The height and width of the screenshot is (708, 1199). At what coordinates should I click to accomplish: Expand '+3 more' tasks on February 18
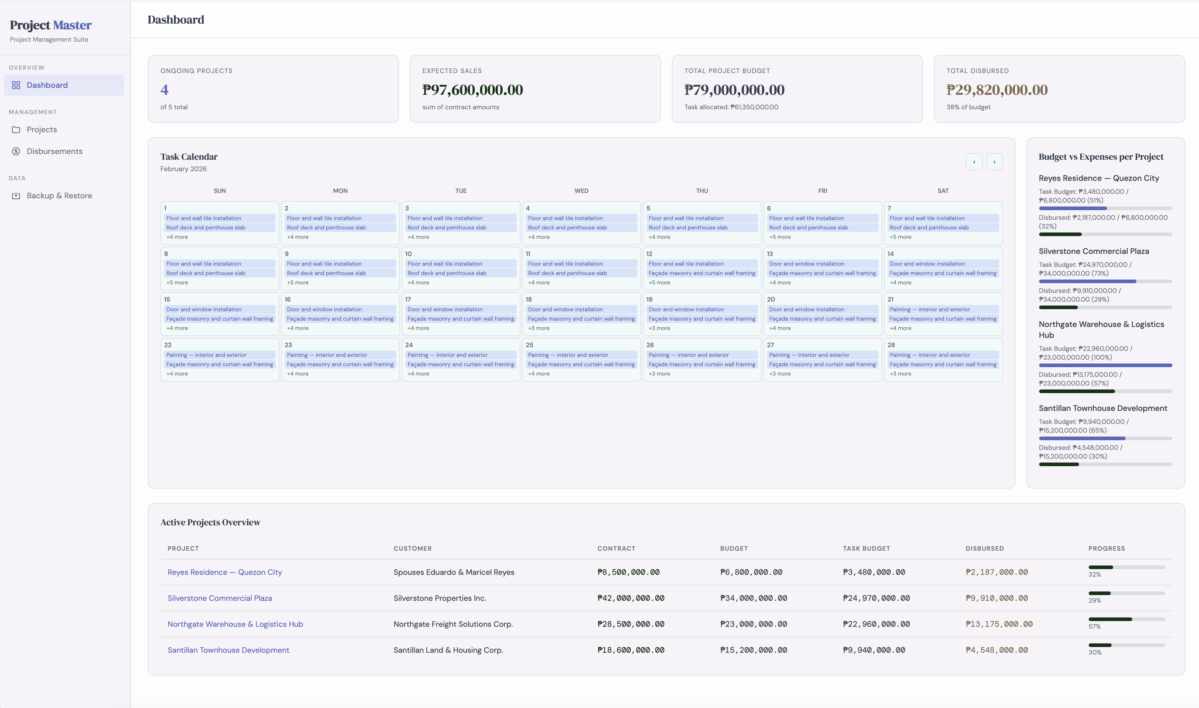539,328
